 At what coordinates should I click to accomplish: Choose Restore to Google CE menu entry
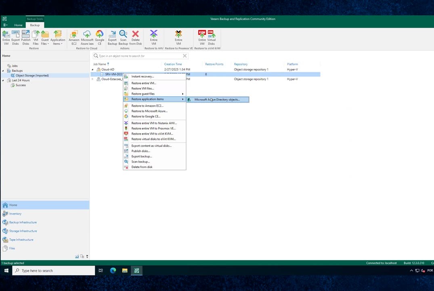click(x=155, y=116)
